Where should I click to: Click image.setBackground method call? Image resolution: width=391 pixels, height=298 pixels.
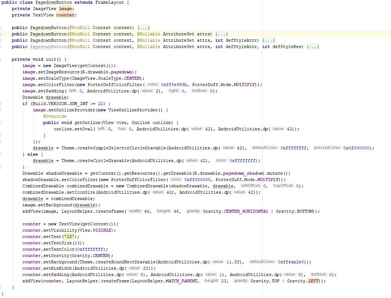point(55,205)
